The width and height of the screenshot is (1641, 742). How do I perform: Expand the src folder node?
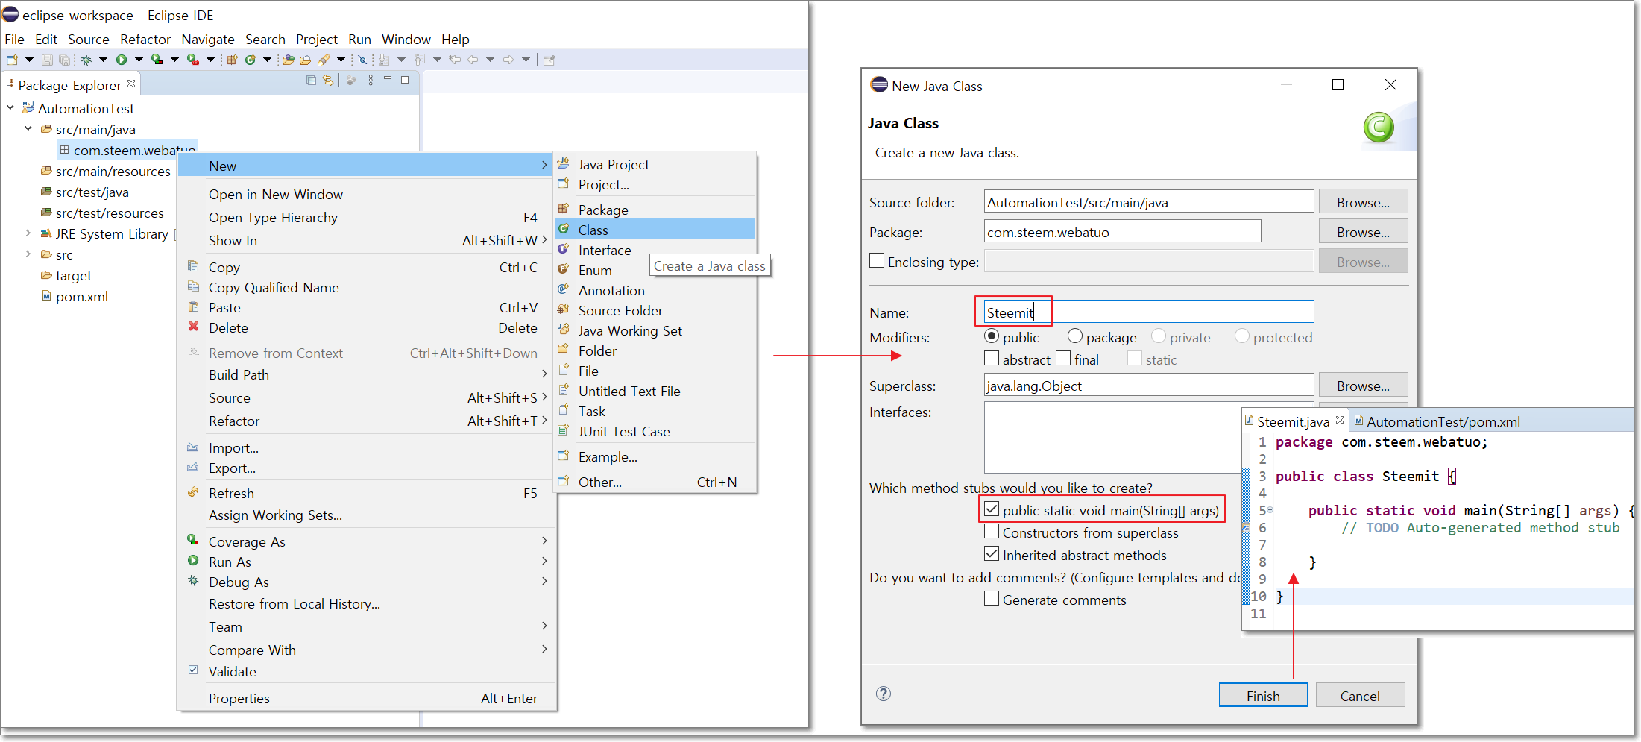coord(28,254)
